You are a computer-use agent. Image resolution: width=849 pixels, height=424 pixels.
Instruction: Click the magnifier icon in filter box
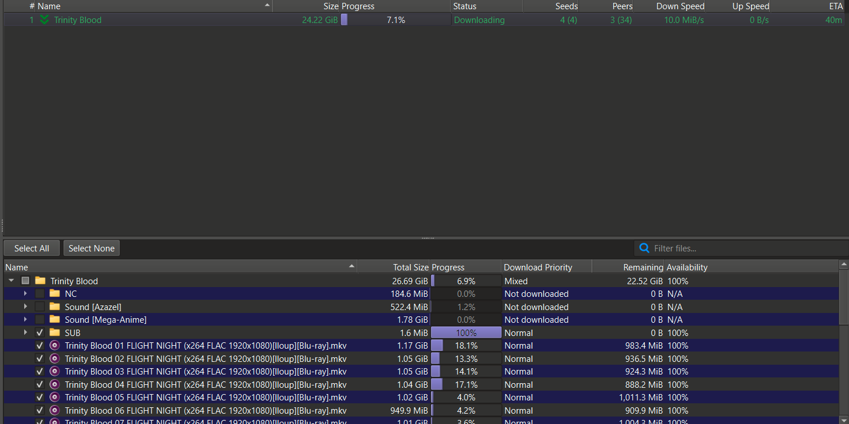tap(644, 249)
